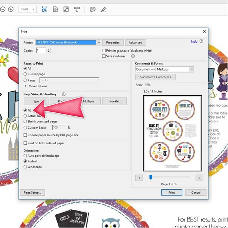Enable Choose paper source by PDF page size
The image size is (228, 228).
click(x=25, y=135)
